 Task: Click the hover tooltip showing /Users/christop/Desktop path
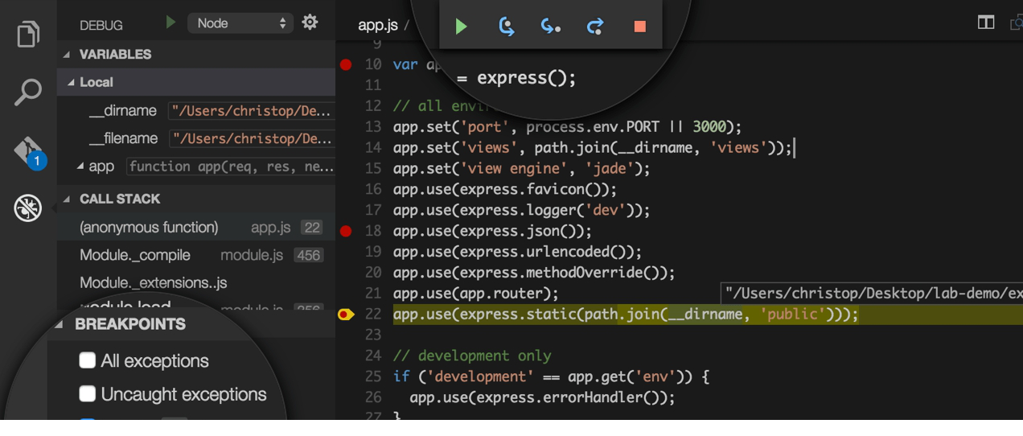tap(872, 293)
